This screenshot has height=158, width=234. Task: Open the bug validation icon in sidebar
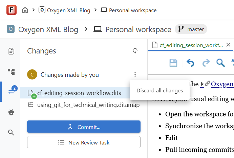(11, 112)
